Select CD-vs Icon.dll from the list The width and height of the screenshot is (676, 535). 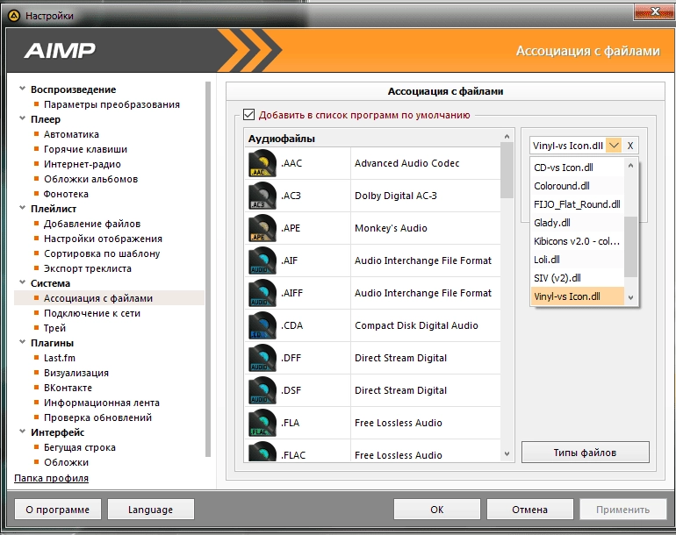pyautogui.click(x=578, y=168)
